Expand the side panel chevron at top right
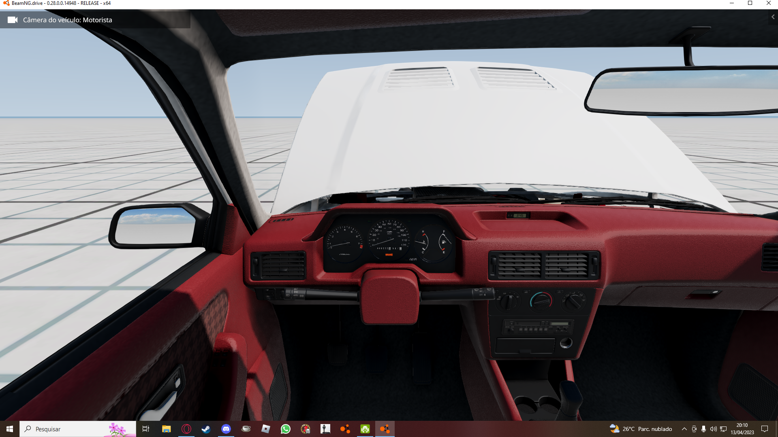 click(773, 17)
